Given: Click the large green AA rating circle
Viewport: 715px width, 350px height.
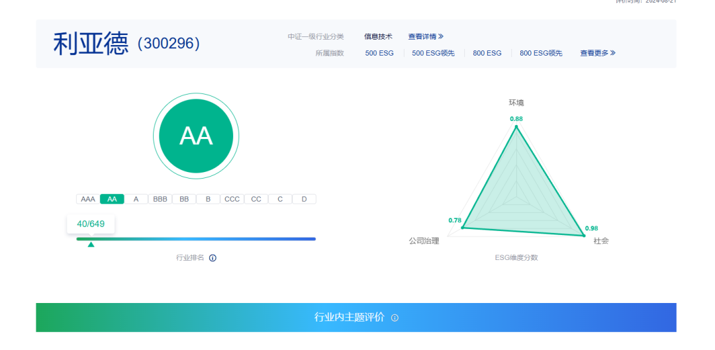Looking at the screenshot, I should point(196,136).
